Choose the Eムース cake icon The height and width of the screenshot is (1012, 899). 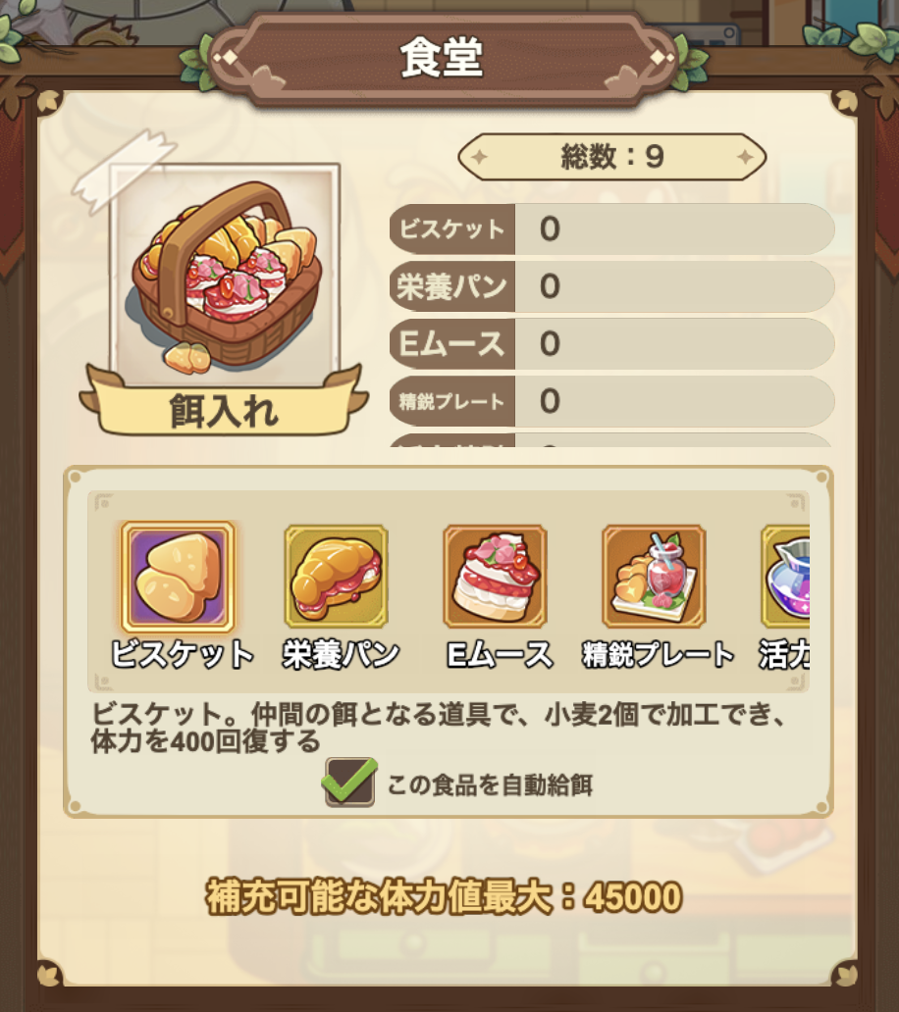coord(495,577)
